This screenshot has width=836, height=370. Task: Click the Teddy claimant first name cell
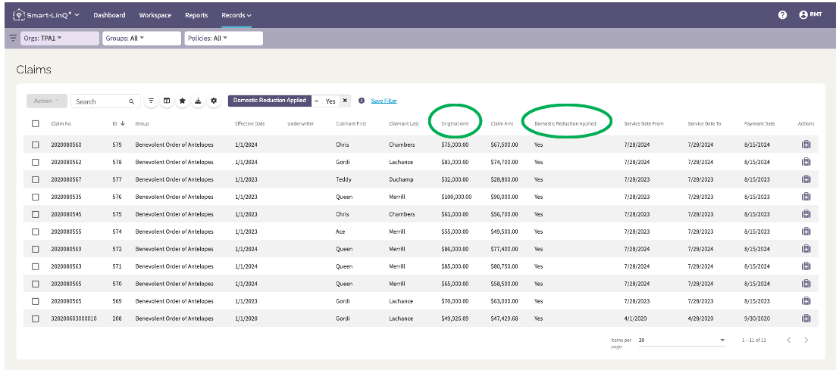point(343,179)
